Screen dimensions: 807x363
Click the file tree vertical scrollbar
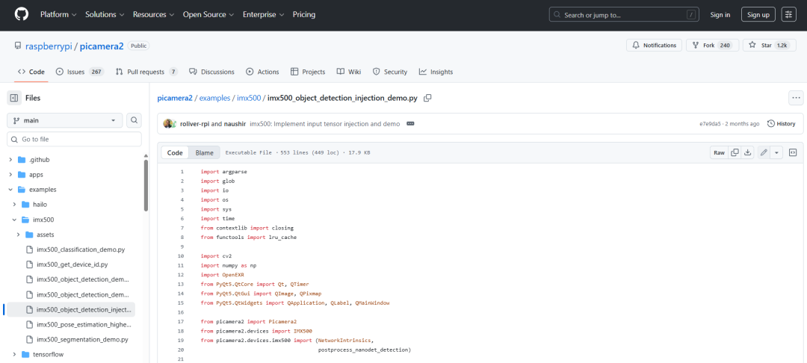(146, 185)
